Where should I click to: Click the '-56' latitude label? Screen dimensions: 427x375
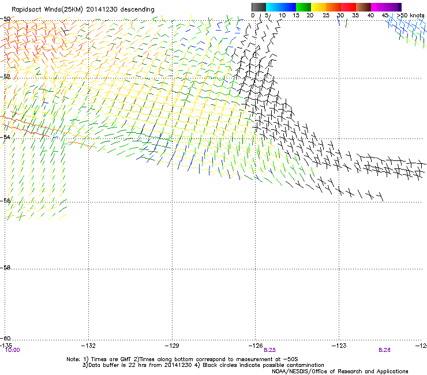(x=5, y=200)
